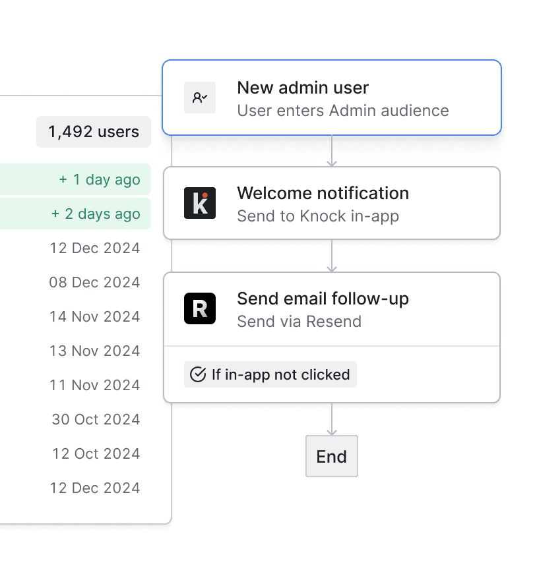
Task: Click the If in-app not clicked condition
Action: click(x=270, y=374)
